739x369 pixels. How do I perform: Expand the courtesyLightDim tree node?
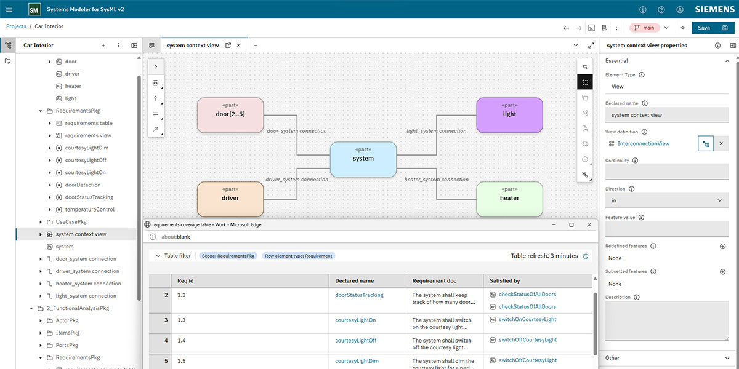tap(49, 148)
